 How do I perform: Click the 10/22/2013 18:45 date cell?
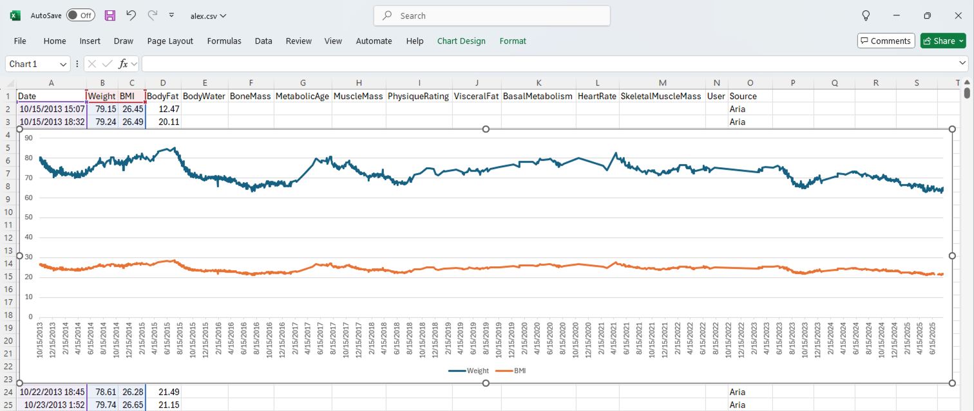point(52,392)
